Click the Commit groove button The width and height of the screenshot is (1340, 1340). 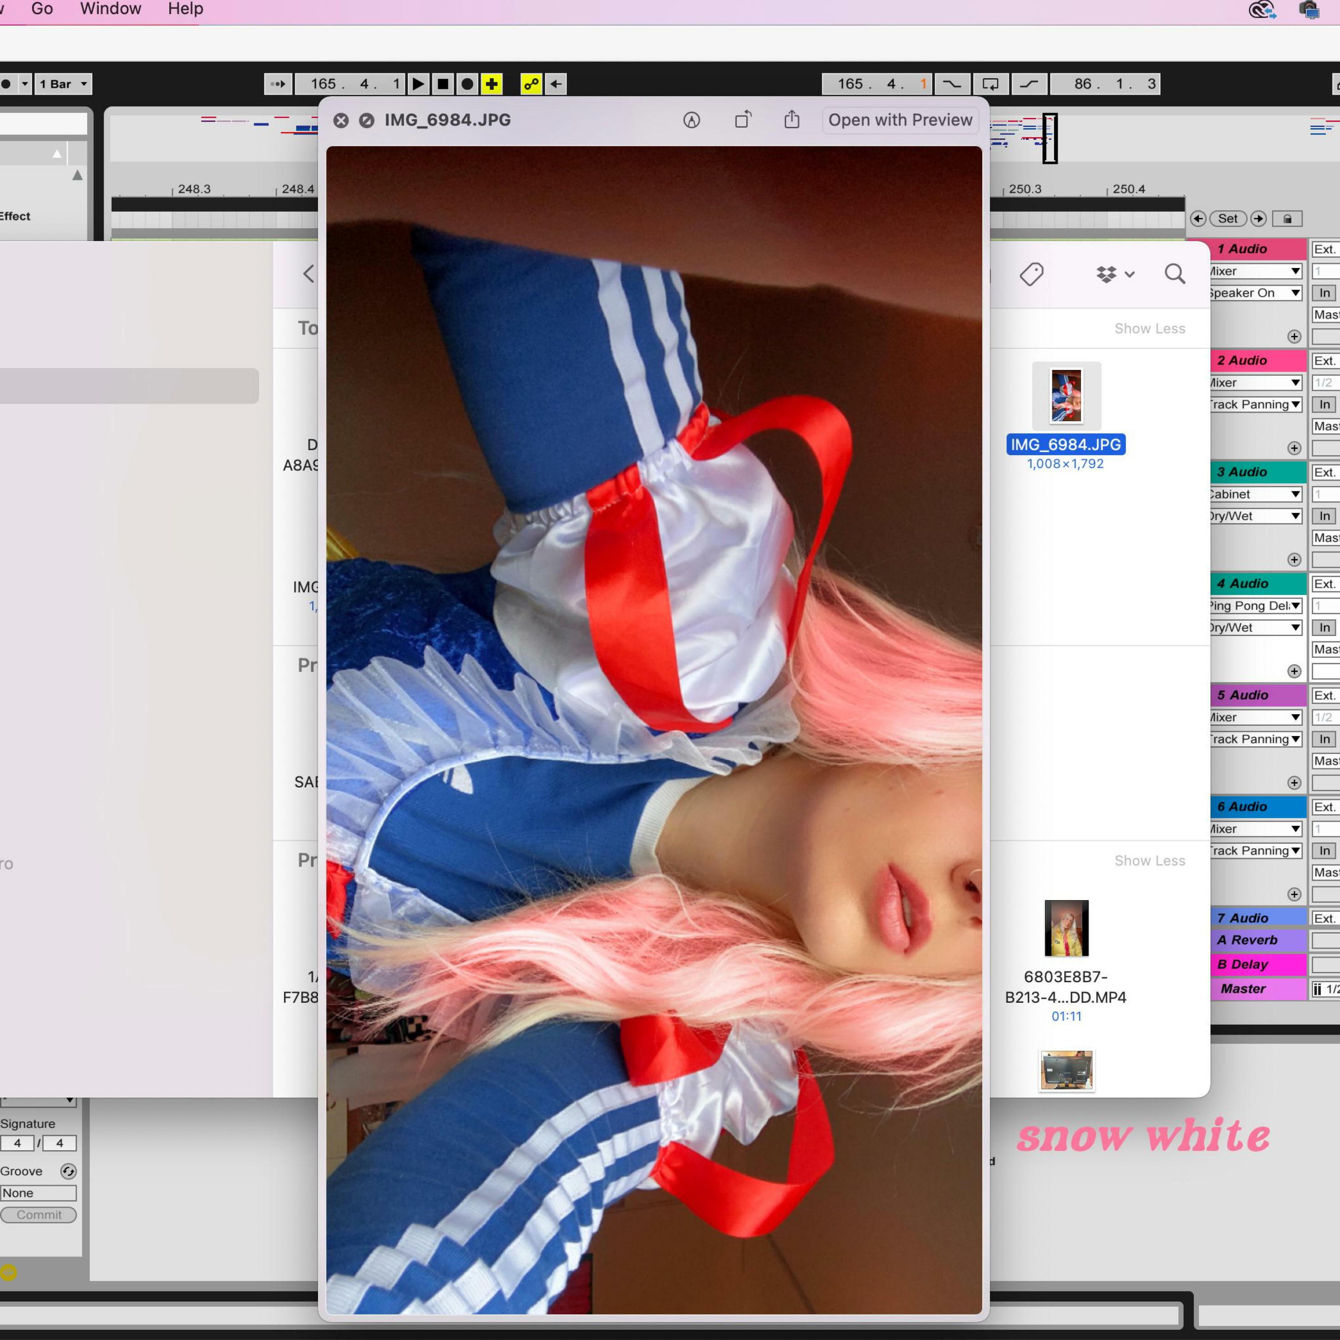click(39, 1214)
